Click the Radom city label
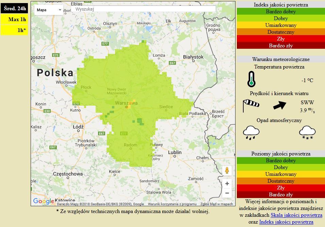 pos(131,145)
